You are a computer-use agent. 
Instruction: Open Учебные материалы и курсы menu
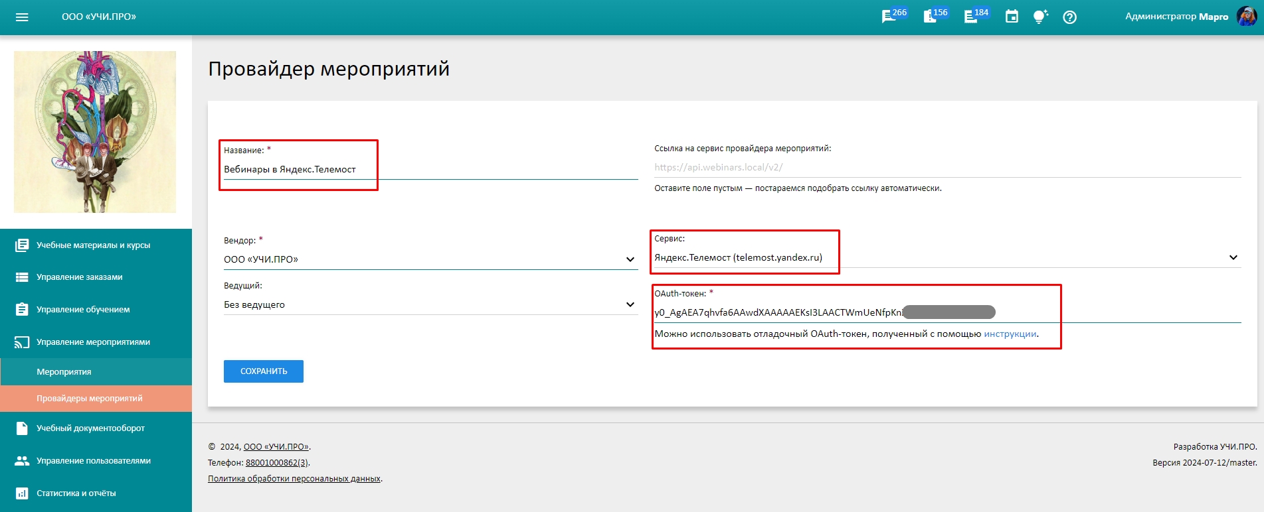(96, 245)
